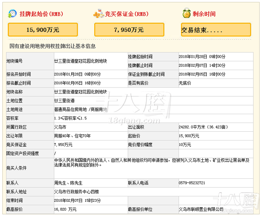Image resolution: width=263 pixels, height=216 pixels.
Task: Click the 地块名称 value 廿三里街道皇冠花园北侧地块
Action: [80, 92]
